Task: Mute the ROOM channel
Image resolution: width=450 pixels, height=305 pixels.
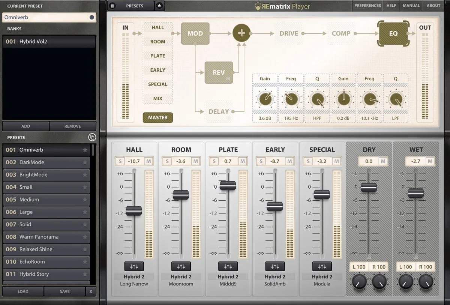Action: (x=195, y=161)
